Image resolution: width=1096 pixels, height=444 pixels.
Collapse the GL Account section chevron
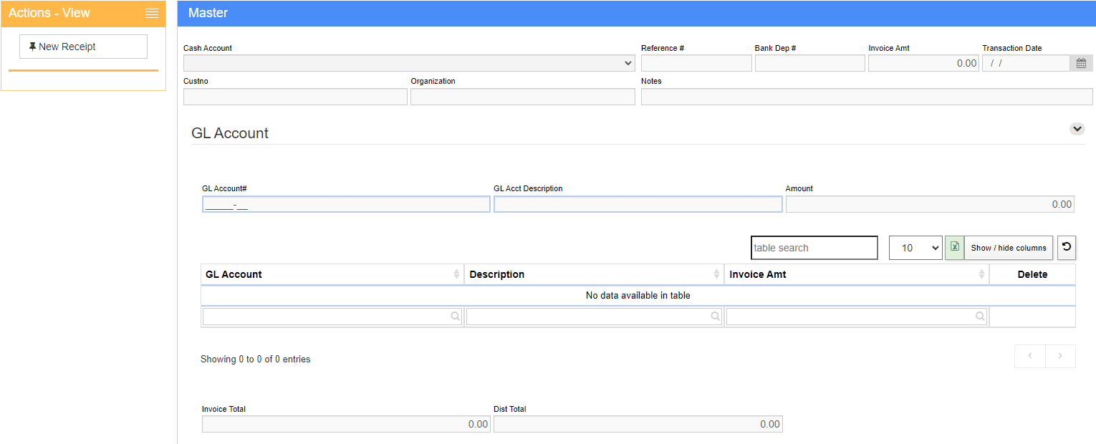(1077, 129)
